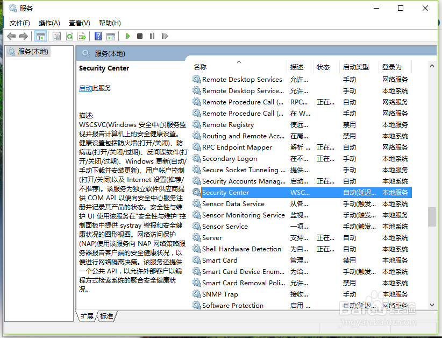Open the 查看 menu
Viewport: 442px width, 338px height.
click(x=79, y=23)
